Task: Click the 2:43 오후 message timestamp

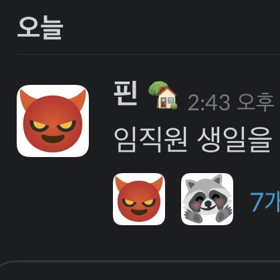Action: 231,102
